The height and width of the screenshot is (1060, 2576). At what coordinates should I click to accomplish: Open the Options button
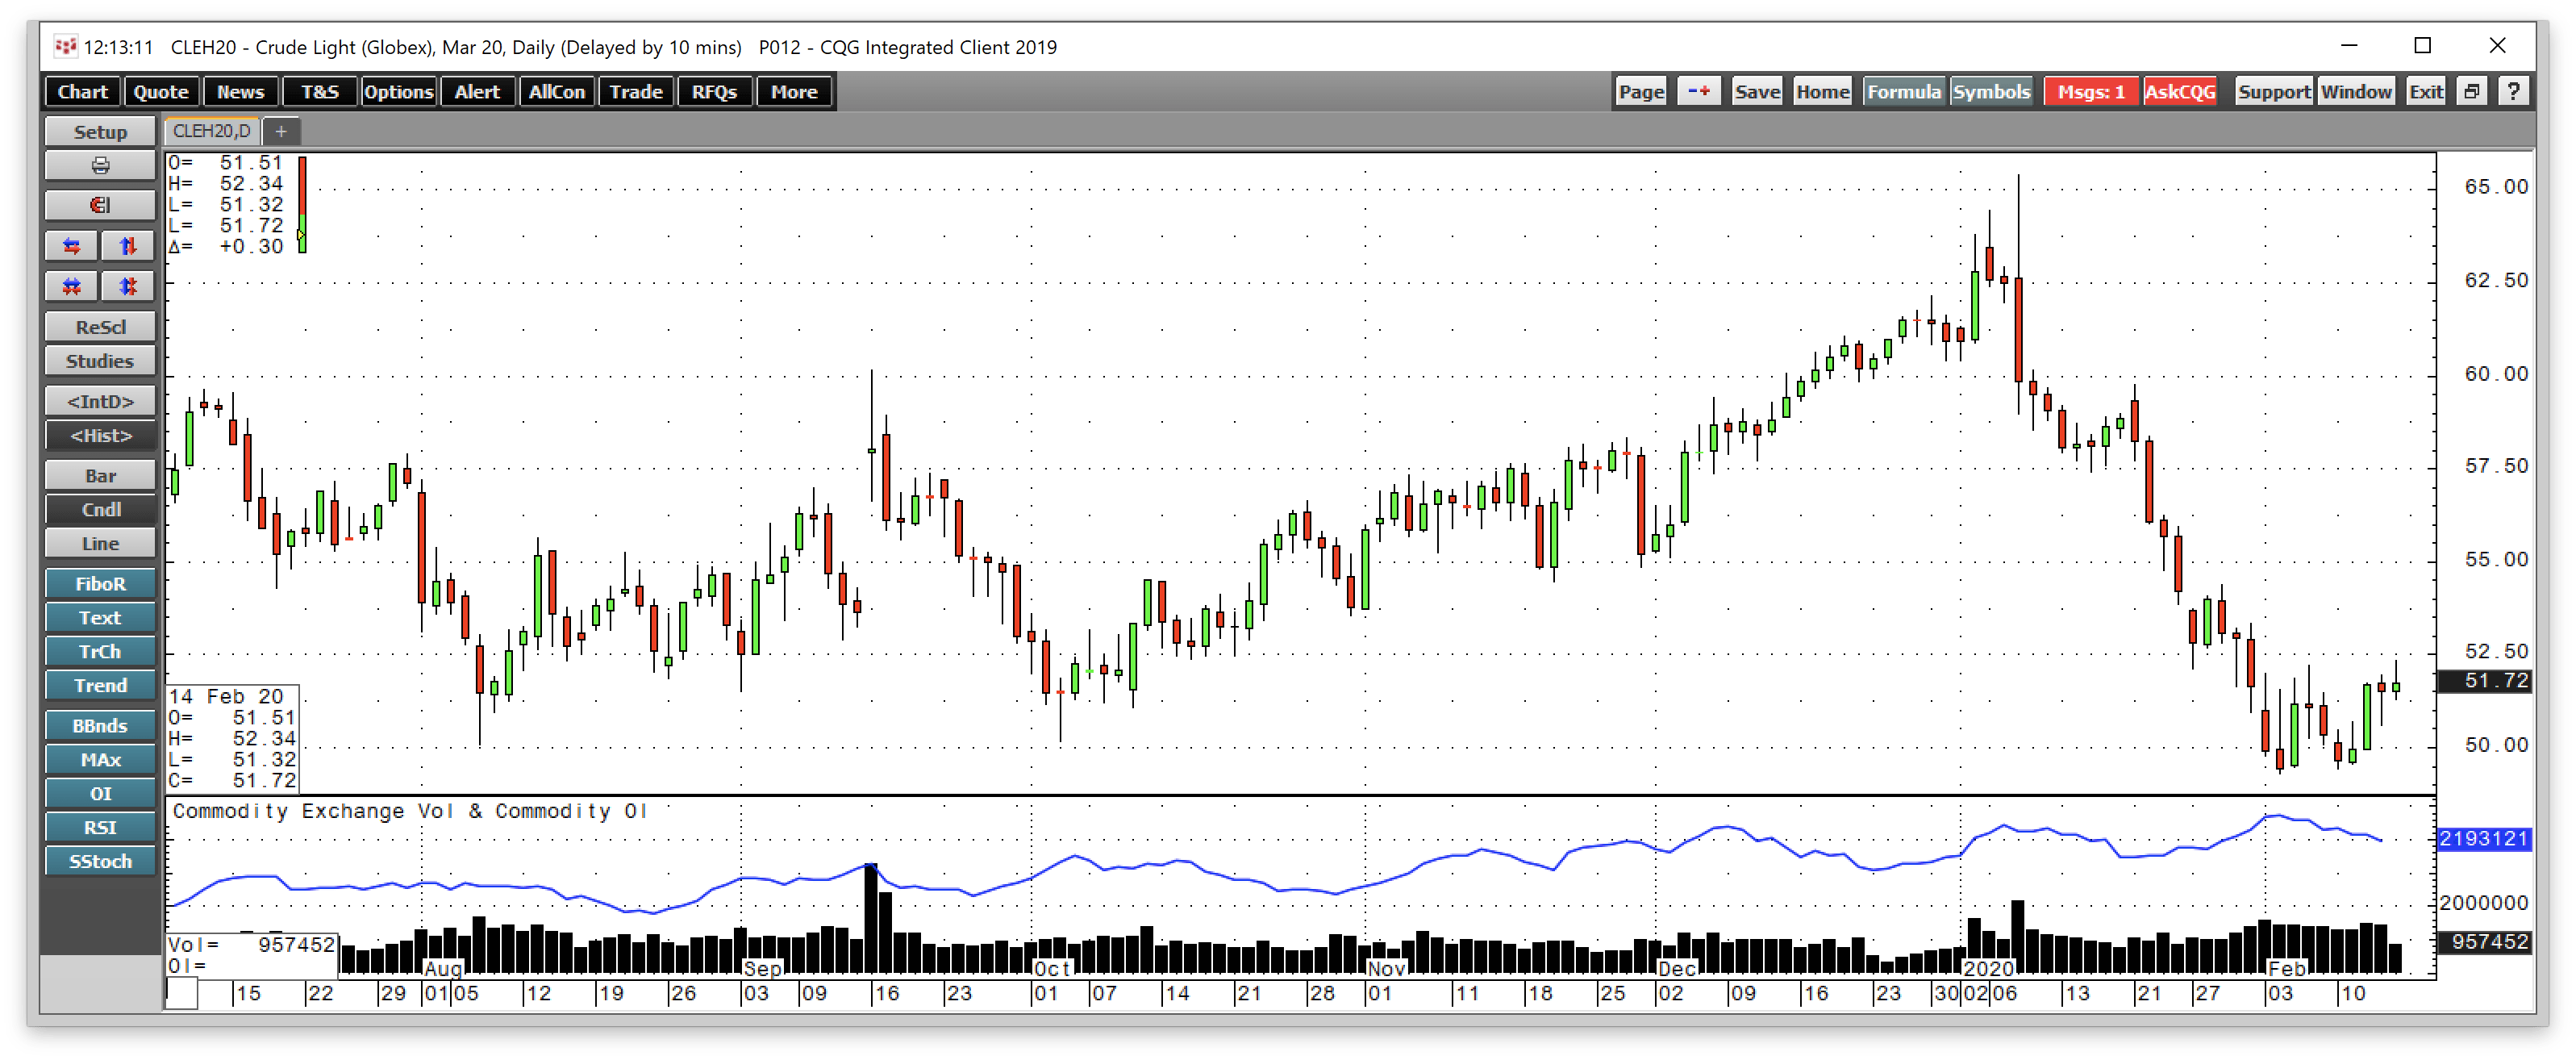point(398,92)
